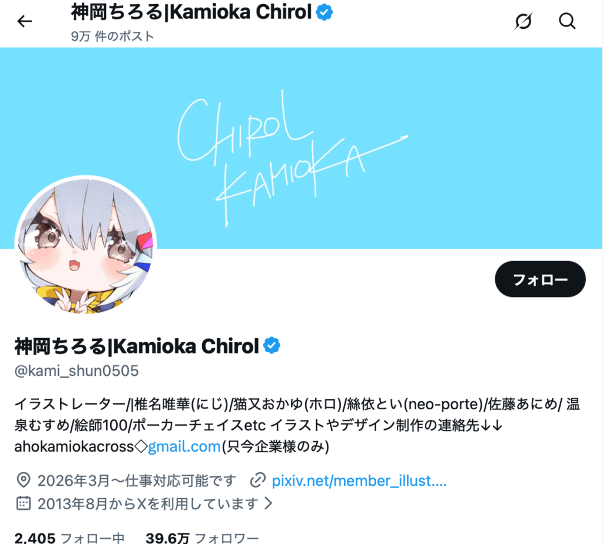Expand join date details chevron

point(269,503)
